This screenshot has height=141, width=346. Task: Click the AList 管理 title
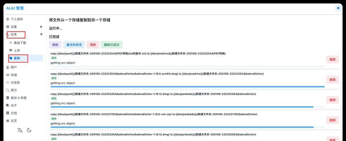click(15, 8)
